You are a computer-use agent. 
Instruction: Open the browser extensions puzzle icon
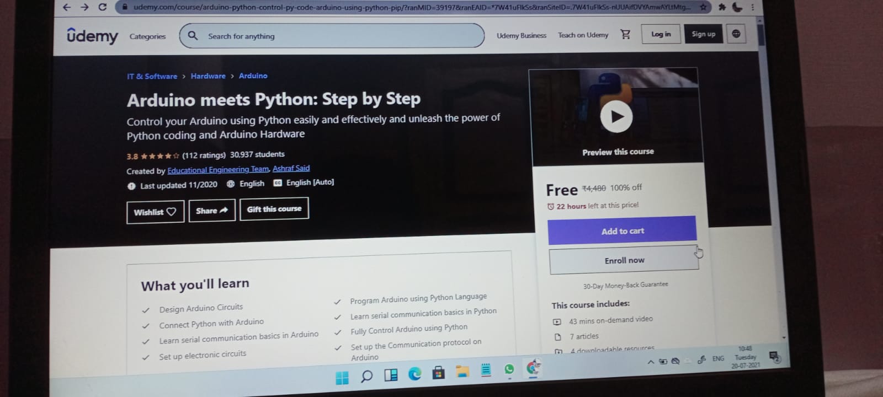click(722, 7)
